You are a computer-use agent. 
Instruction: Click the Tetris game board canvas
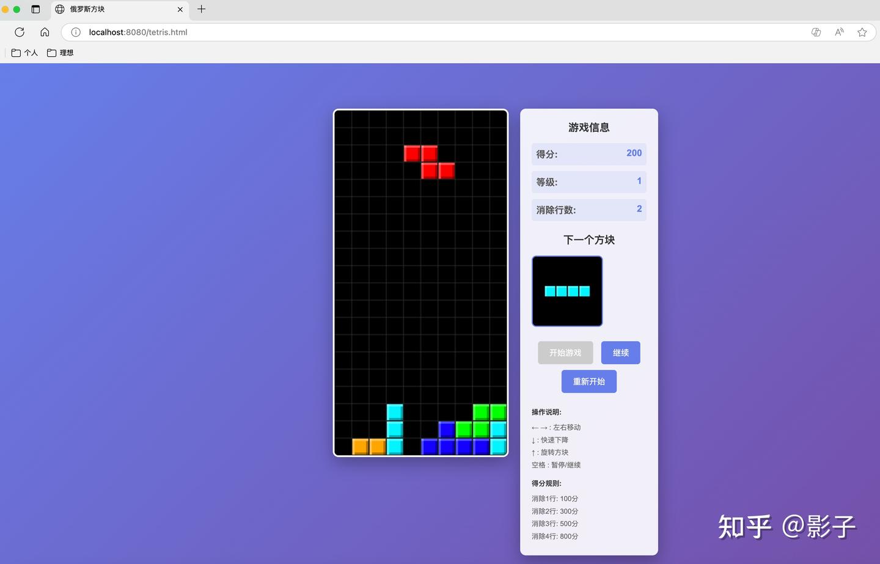420,282
